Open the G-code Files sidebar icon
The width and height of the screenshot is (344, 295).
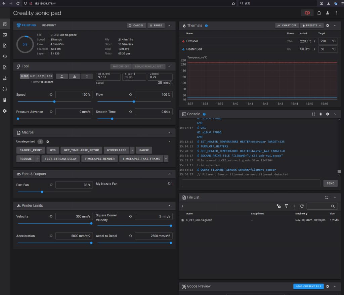coord(5,45)
